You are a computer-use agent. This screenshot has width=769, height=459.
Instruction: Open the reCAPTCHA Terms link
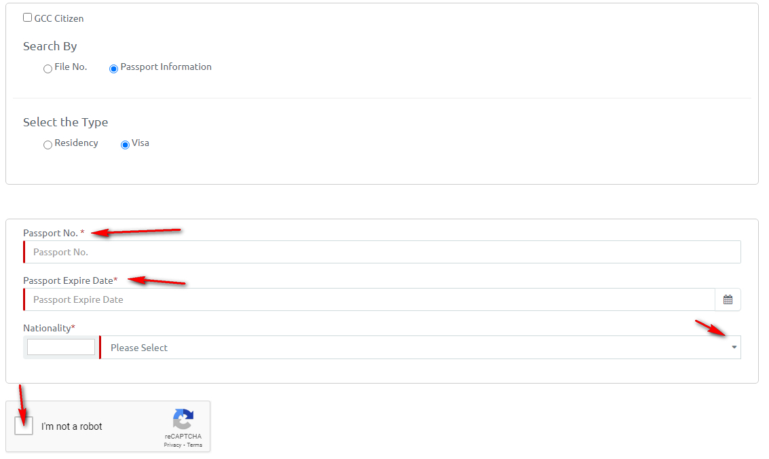(x=195, y=445)
